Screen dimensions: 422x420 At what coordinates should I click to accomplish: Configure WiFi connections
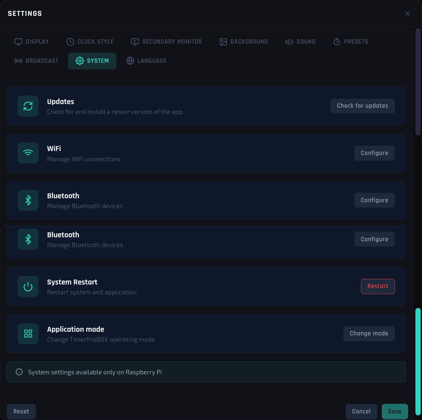point(374,153)
